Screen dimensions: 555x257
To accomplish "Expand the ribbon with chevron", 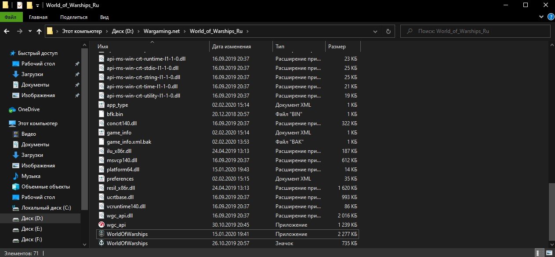I will coord(541,17).
